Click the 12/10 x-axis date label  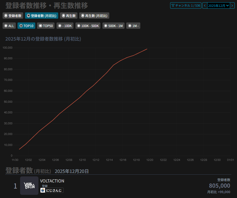[x=82, y=160]
